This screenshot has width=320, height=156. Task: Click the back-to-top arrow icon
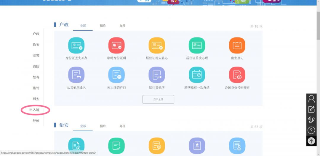[x=311, y=141]
